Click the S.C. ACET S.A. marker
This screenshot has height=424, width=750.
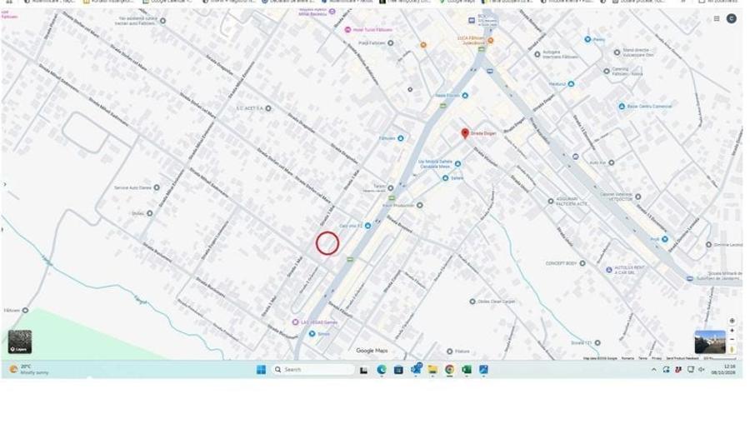click(x=268, y=108)
